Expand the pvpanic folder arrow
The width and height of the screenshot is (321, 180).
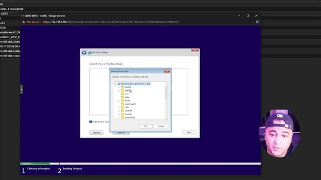(119, 114)
